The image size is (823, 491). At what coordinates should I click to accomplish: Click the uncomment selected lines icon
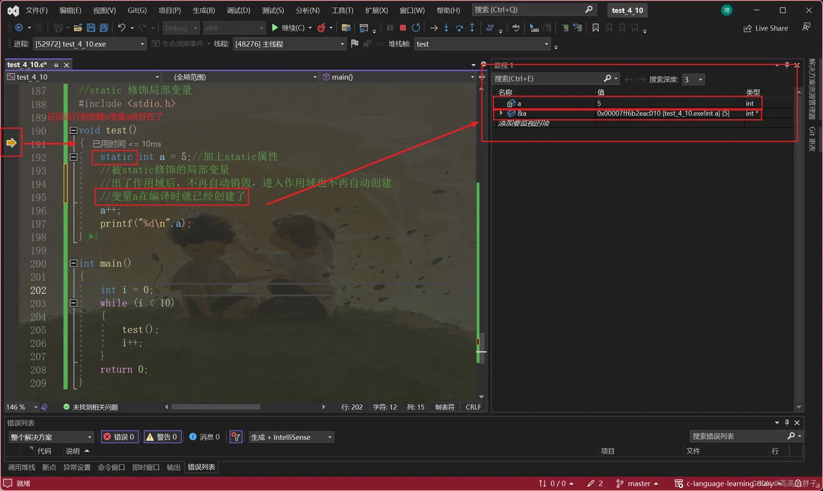click(577, 28)
